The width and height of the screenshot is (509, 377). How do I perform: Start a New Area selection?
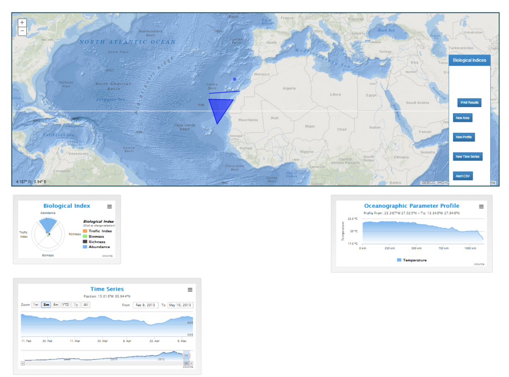tap(463, 118)
